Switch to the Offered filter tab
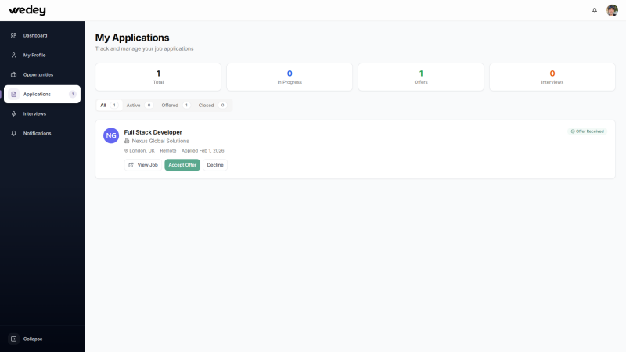The height and width of the screenshot is (352, 626). coord(175,105)
